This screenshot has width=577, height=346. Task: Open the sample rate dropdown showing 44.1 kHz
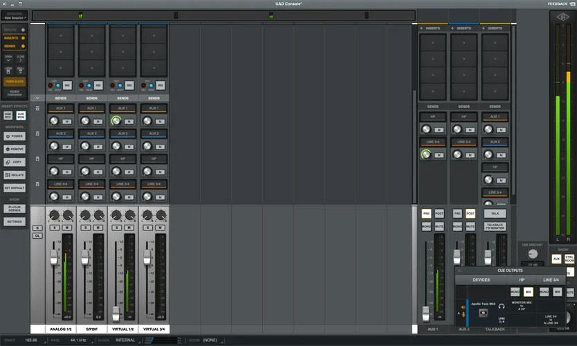coord(77,340)
